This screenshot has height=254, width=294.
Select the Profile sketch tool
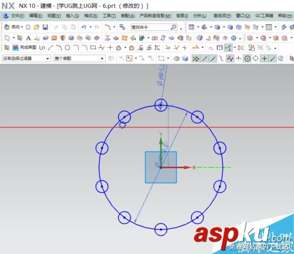(x=42, y=48)
